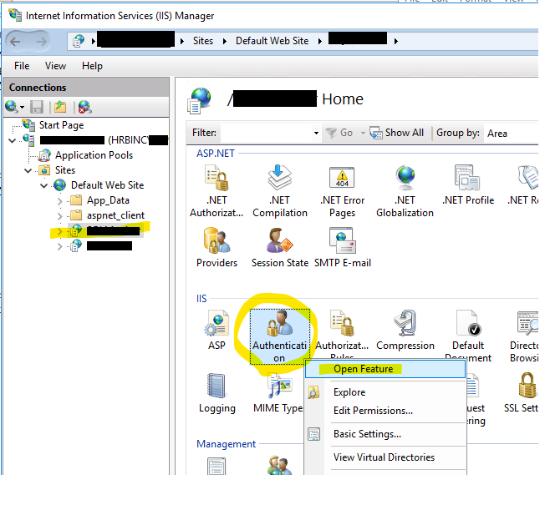The height and width of the screenshot is (505, 545).
Task: Open the View menu
Action: coord(55,66)
